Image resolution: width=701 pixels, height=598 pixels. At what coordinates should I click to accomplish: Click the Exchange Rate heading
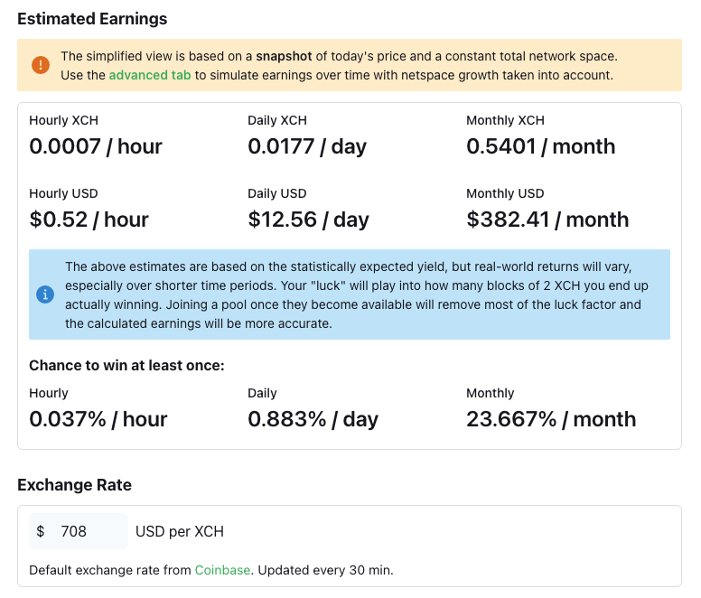click(74, 485)
